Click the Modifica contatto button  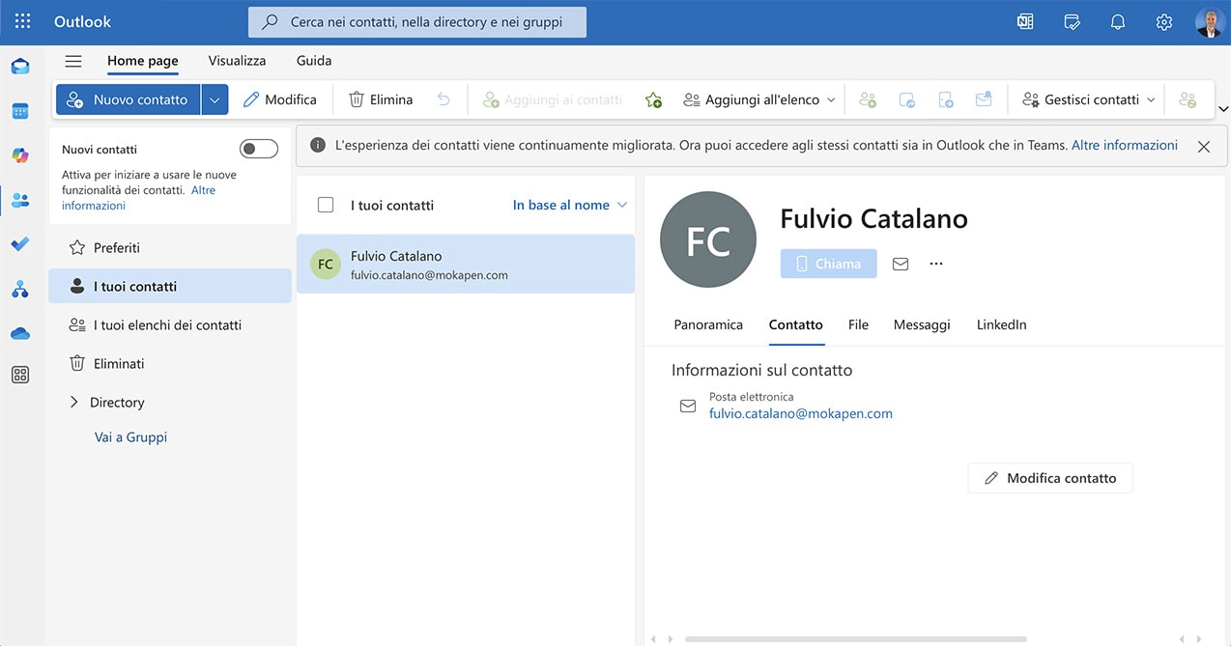(1049, 478)
